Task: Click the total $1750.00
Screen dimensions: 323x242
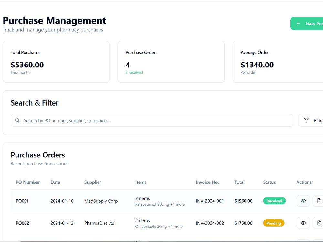Action: pos(244,223)
